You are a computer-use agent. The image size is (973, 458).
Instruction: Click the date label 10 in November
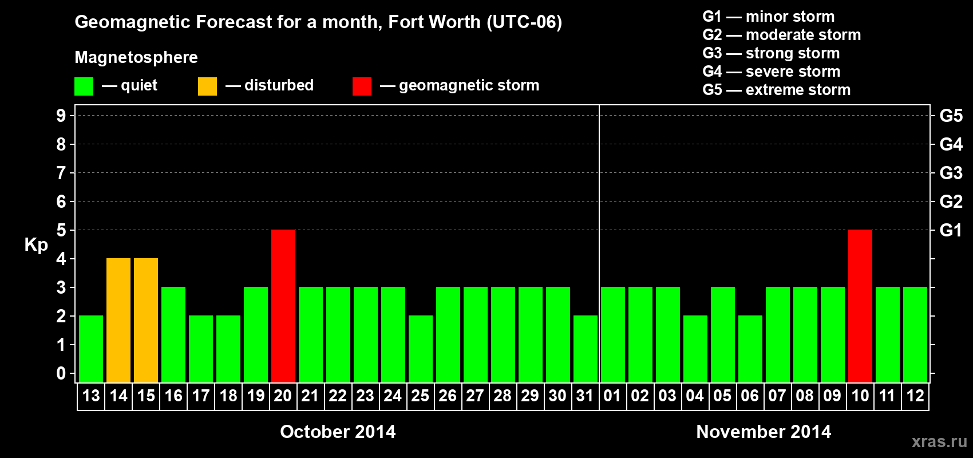tap(860, 396)
